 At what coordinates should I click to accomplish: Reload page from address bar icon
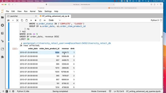114,5
